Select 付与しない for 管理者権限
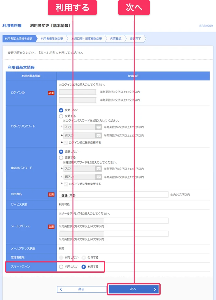 tap(61, 258)
